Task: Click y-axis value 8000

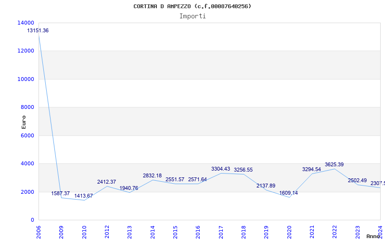Action: [27, 107]
